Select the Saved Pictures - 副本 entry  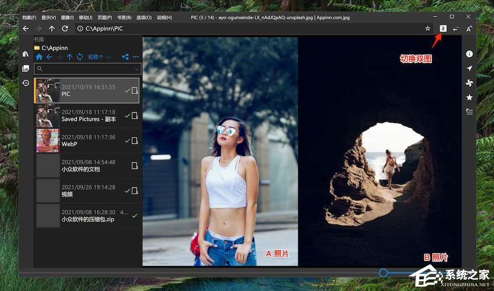tap(87, 115)
